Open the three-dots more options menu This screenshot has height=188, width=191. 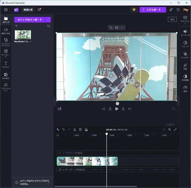[x=122, y=28]
